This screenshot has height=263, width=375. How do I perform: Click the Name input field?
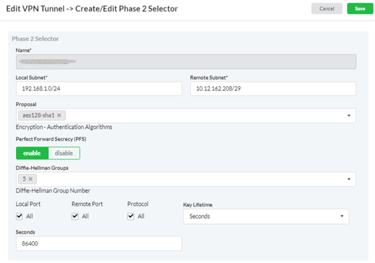(186, 62)
